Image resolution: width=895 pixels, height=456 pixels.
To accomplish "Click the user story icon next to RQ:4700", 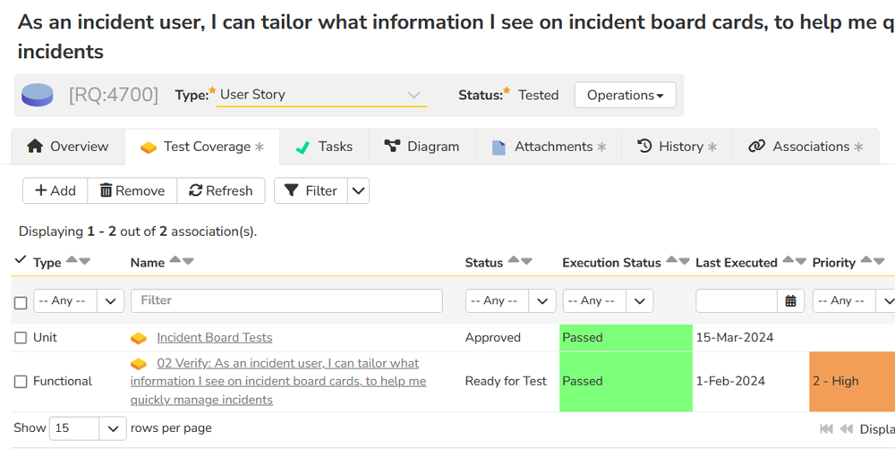I will (38, 95).
